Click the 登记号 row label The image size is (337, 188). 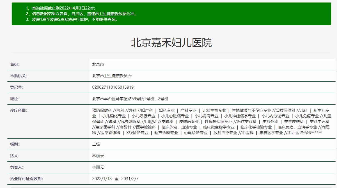(17, 87)
